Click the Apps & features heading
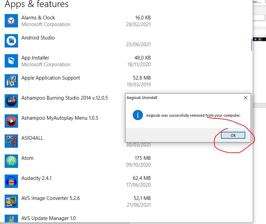 pos(36,4)
